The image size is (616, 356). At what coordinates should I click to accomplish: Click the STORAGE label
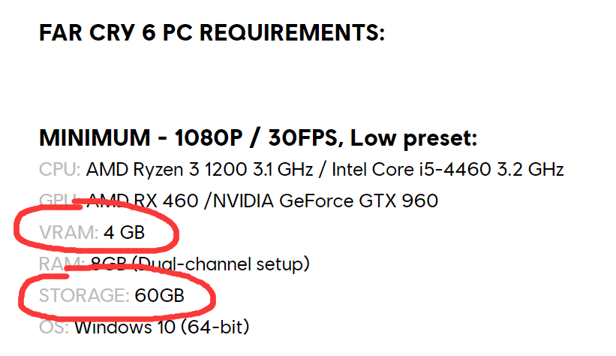click(x=84, y=295)
